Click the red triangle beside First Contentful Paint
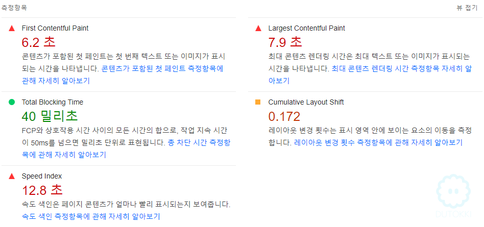Viewport: 484px width, 227px height. pos(12,29)
